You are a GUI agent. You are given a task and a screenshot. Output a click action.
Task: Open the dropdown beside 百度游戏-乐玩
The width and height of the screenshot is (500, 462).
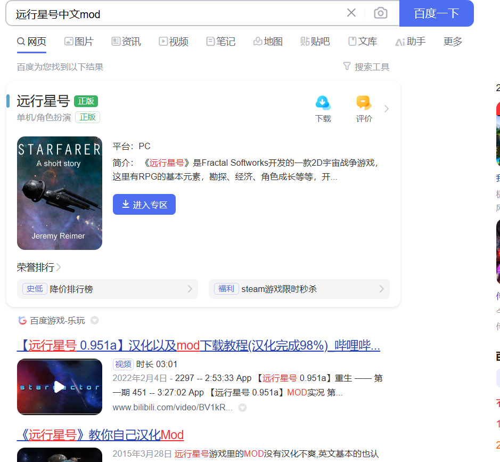(94, 320)
